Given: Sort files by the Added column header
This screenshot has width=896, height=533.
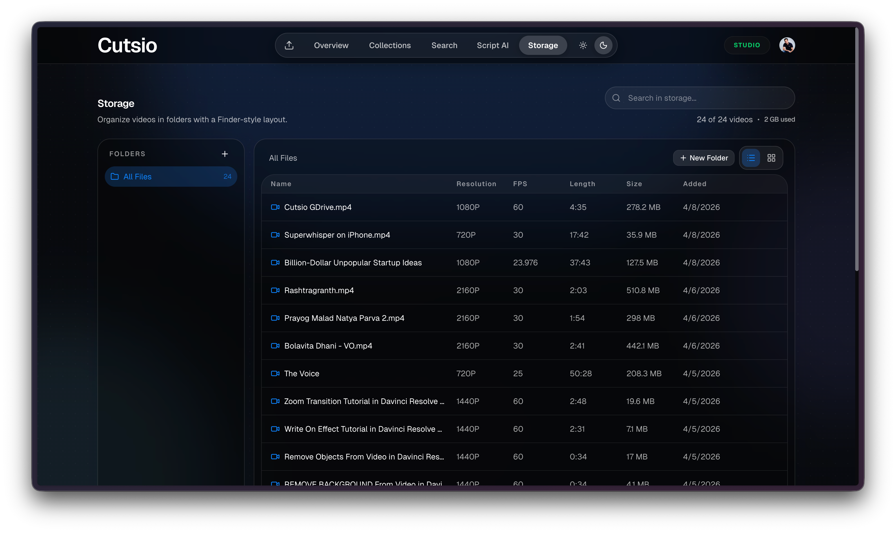Looking at the screenshot, I should point(694,184).
